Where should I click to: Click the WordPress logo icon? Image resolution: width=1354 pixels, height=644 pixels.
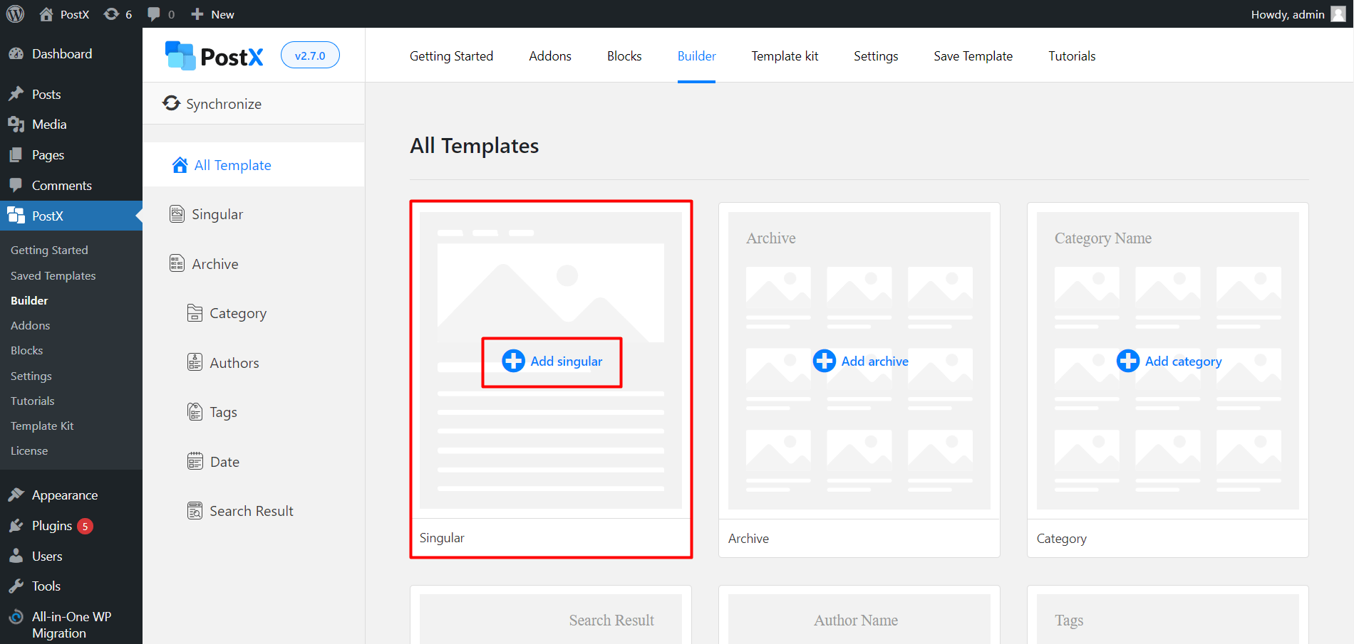pos(16,14)
